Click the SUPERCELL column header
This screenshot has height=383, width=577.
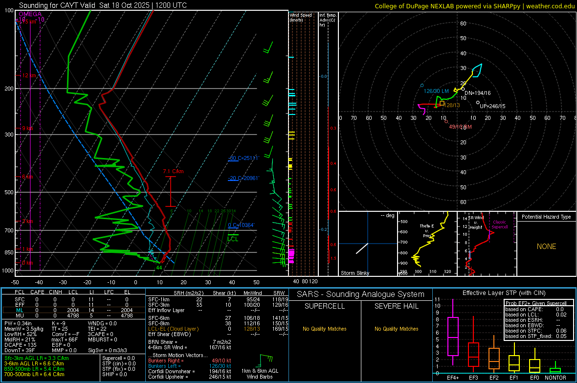click(x=325, y=306)
